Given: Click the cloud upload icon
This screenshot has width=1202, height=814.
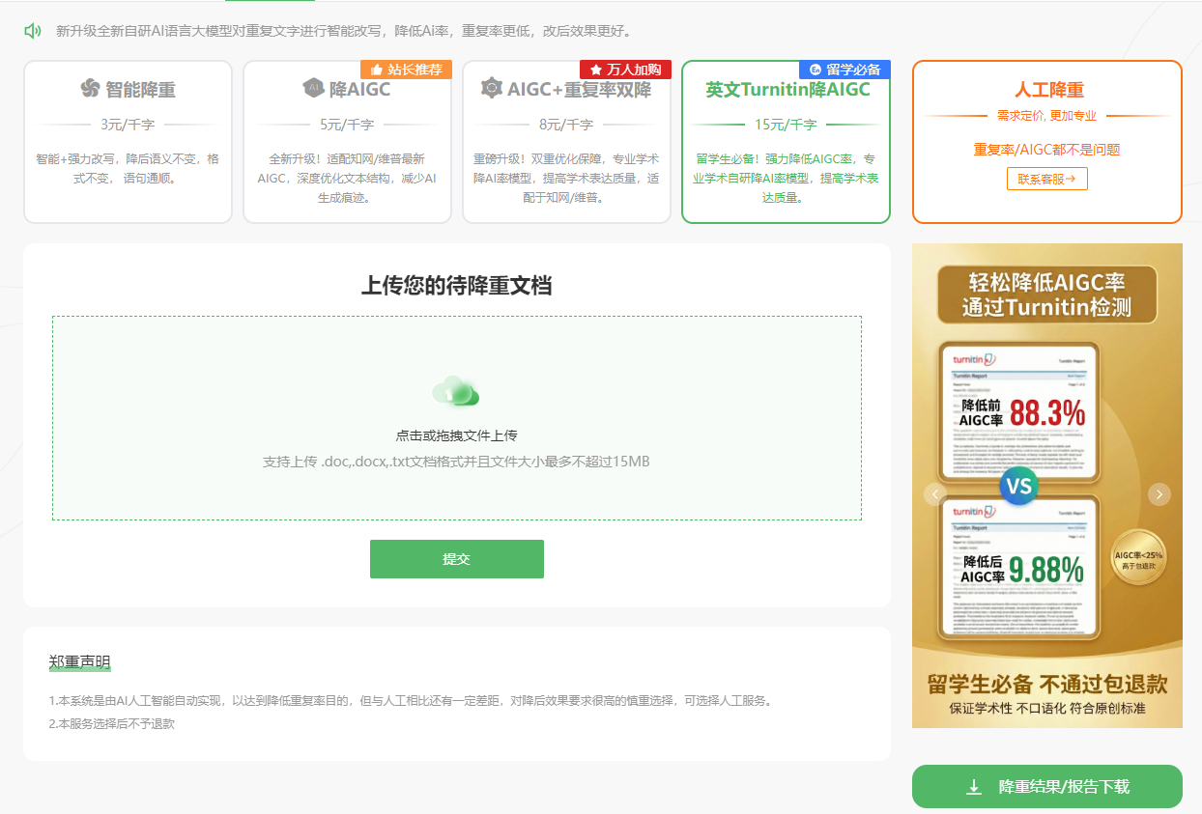Looking at the screenshot, I should click(456, 391).
